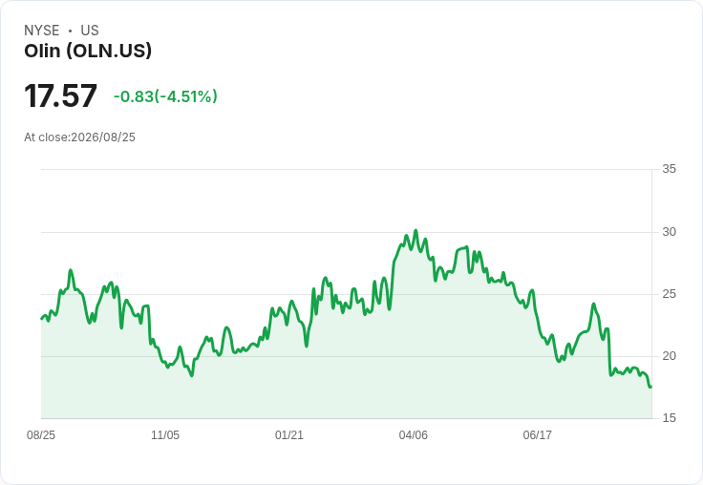703x485 pixels.
Task: Click the 06/17 x-axis date label
Action: tap(537, 434)
